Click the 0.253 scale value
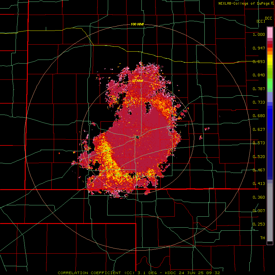 (259, 224)
